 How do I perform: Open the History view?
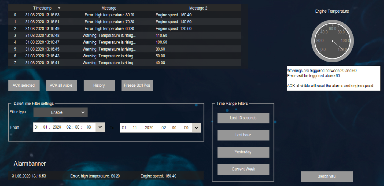pos(99,85)
